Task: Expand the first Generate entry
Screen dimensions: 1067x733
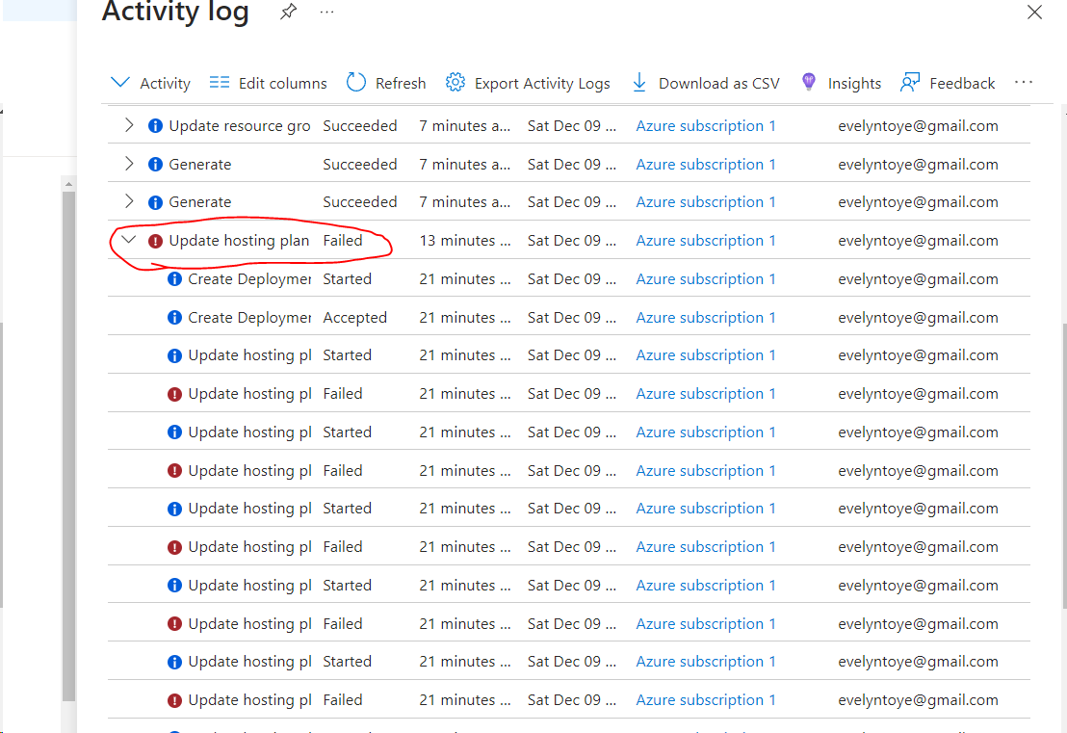Action: click(x=128, y=164)
